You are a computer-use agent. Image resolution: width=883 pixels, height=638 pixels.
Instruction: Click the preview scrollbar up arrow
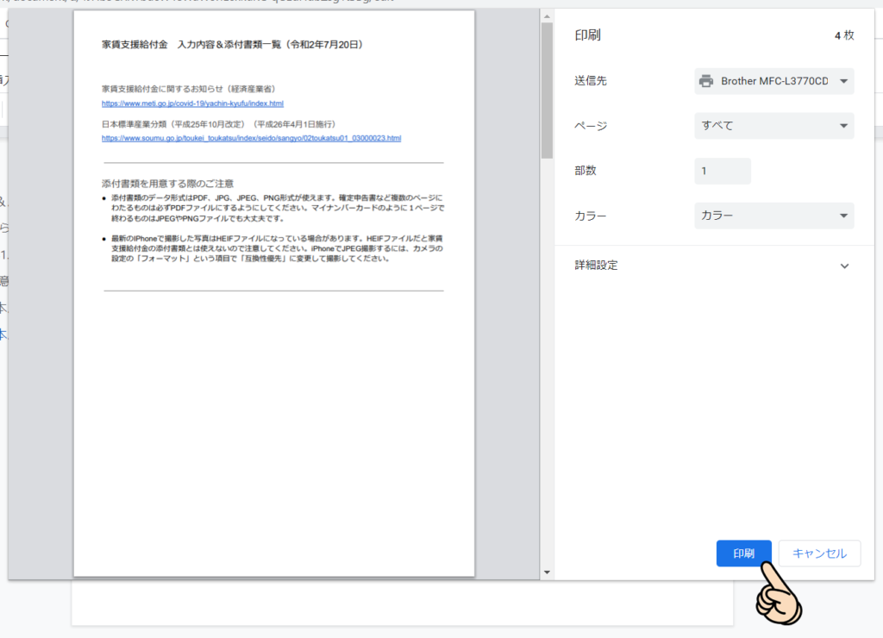pyautogui.click(x=547, y=16)
